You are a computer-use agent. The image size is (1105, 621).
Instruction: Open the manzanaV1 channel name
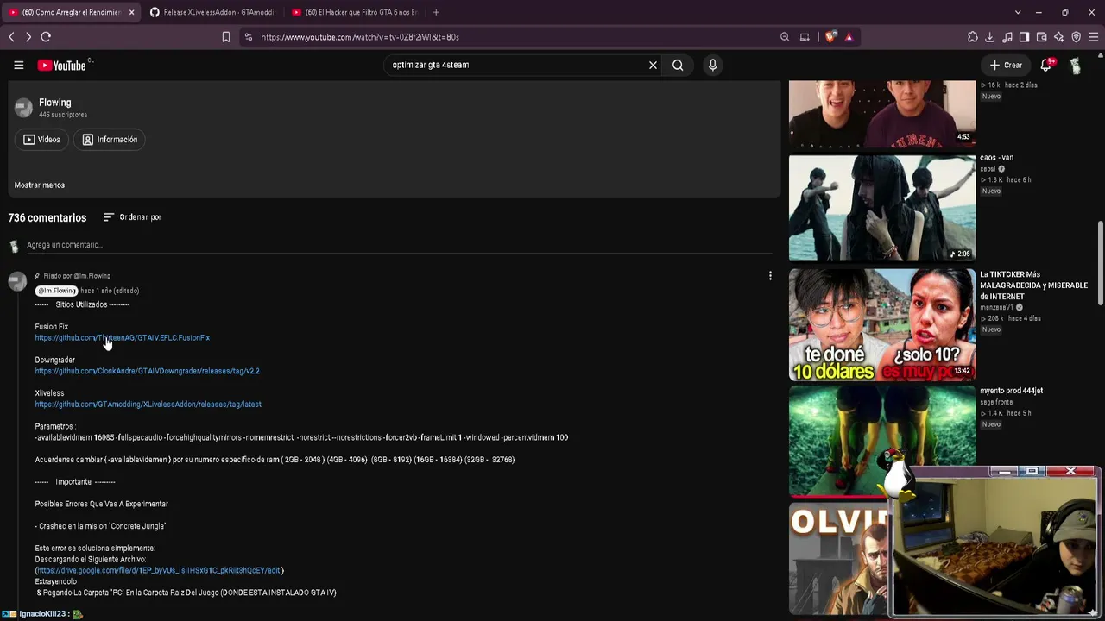pyautogui.click(x=996, y=307)
